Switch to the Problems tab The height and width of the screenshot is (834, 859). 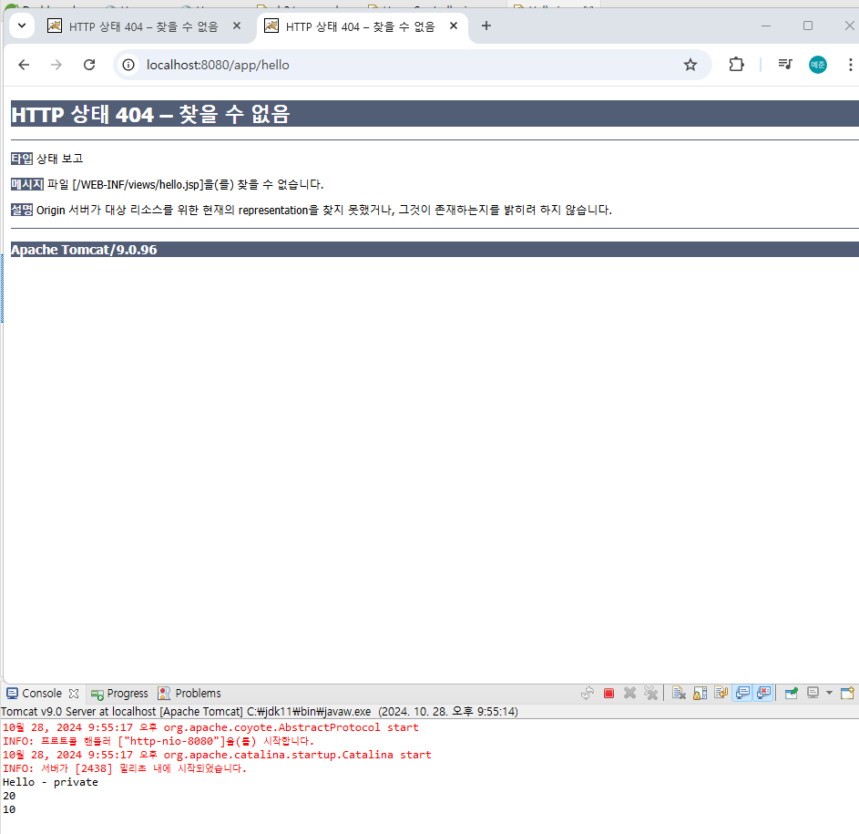pos(189,693)
